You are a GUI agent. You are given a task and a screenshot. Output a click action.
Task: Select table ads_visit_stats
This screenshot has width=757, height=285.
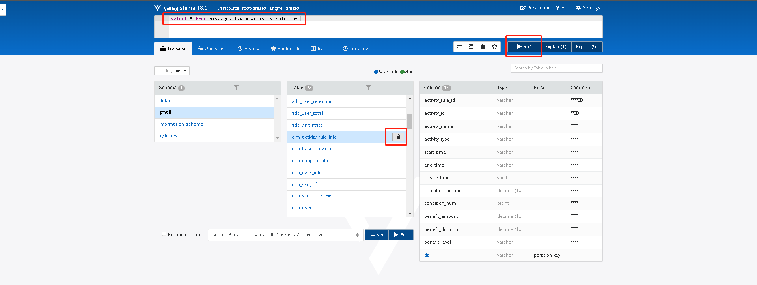point(347,125)
